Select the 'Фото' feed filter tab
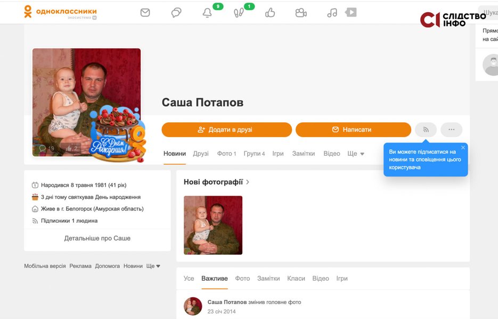This screenshot has width=498, height=319. pyautogui.click(x=242, y=279)
